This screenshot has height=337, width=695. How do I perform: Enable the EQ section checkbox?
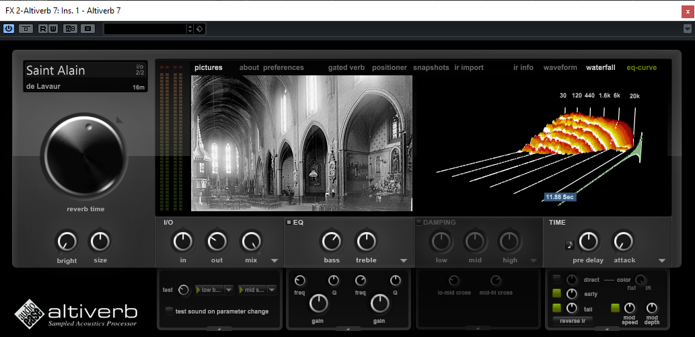click(289, 223)
